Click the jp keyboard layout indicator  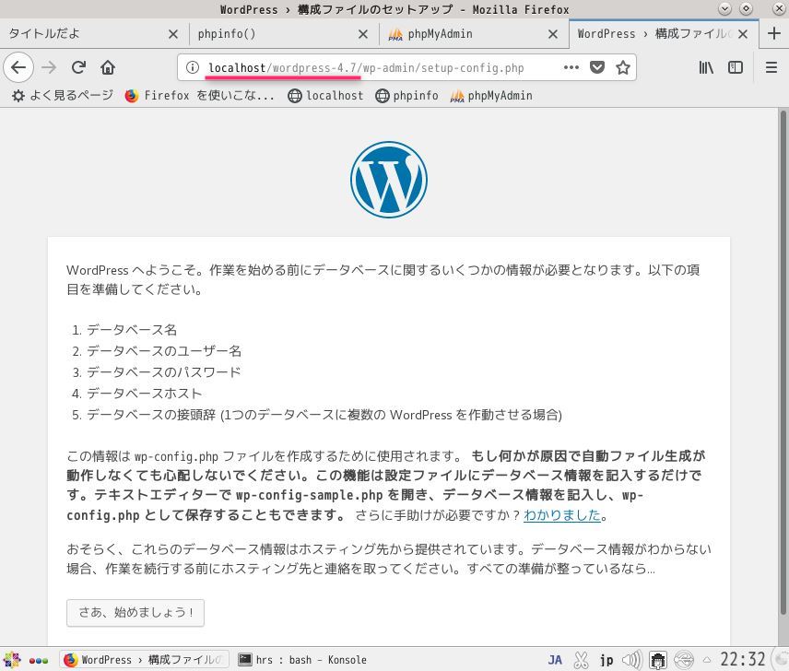tap(606, 660)
